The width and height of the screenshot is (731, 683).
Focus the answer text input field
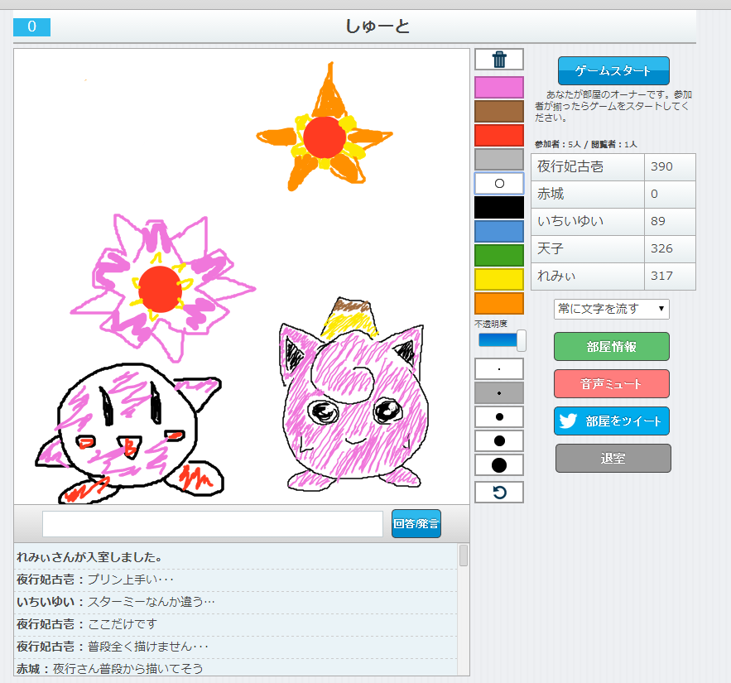tap(213, 523)
